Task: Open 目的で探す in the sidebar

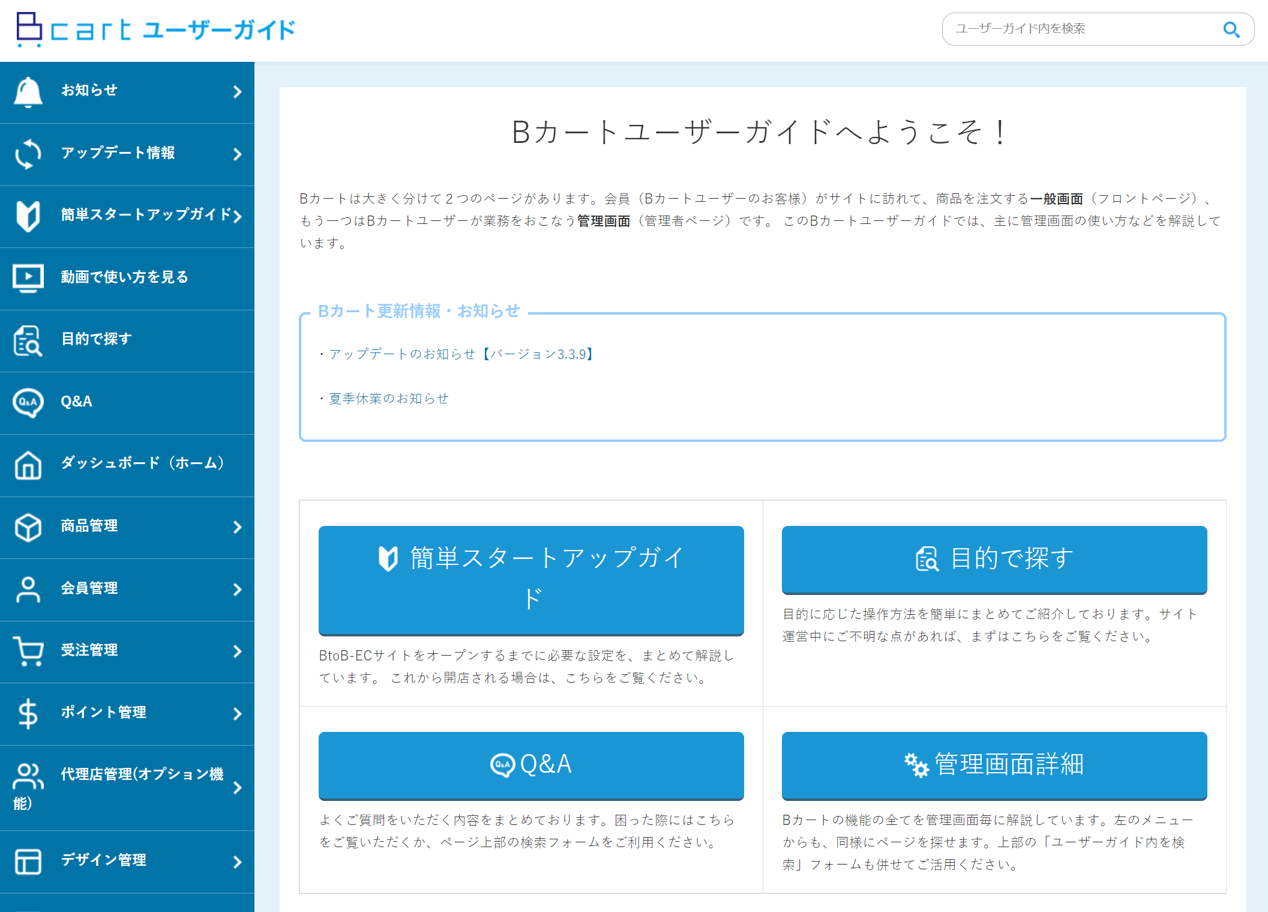Action: pyautogui.click(x=127, y=340)
